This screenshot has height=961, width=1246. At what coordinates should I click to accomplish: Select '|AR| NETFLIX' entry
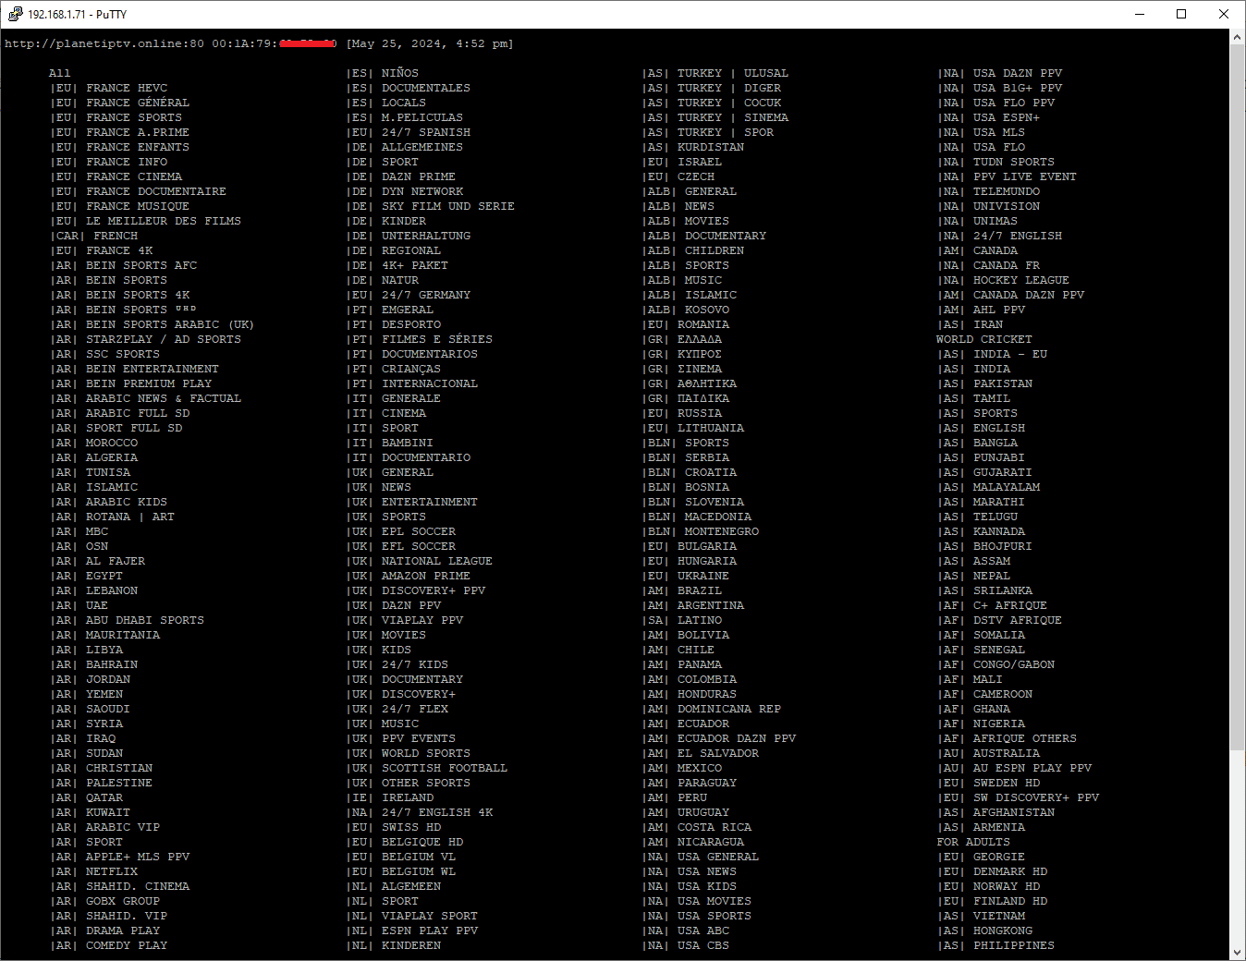click(94, 871)
